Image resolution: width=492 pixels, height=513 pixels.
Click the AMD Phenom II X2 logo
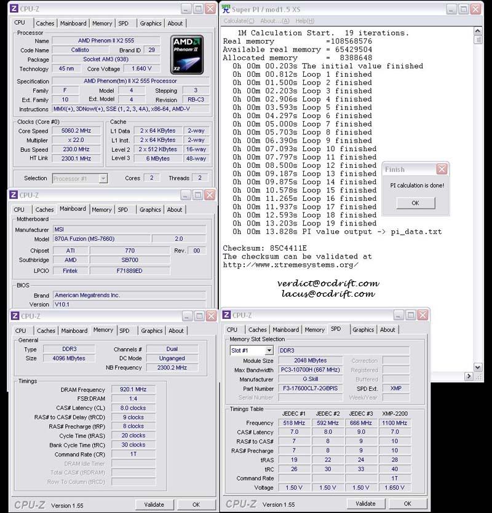(187, 55)
